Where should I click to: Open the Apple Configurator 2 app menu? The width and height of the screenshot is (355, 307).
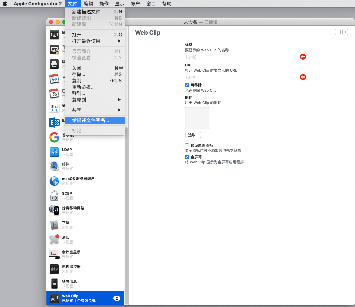click(38, 4)
